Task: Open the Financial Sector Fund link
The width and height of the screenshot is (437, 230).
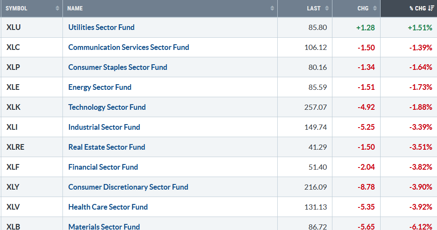Action: pyautogui.click(x=103, y=167)
